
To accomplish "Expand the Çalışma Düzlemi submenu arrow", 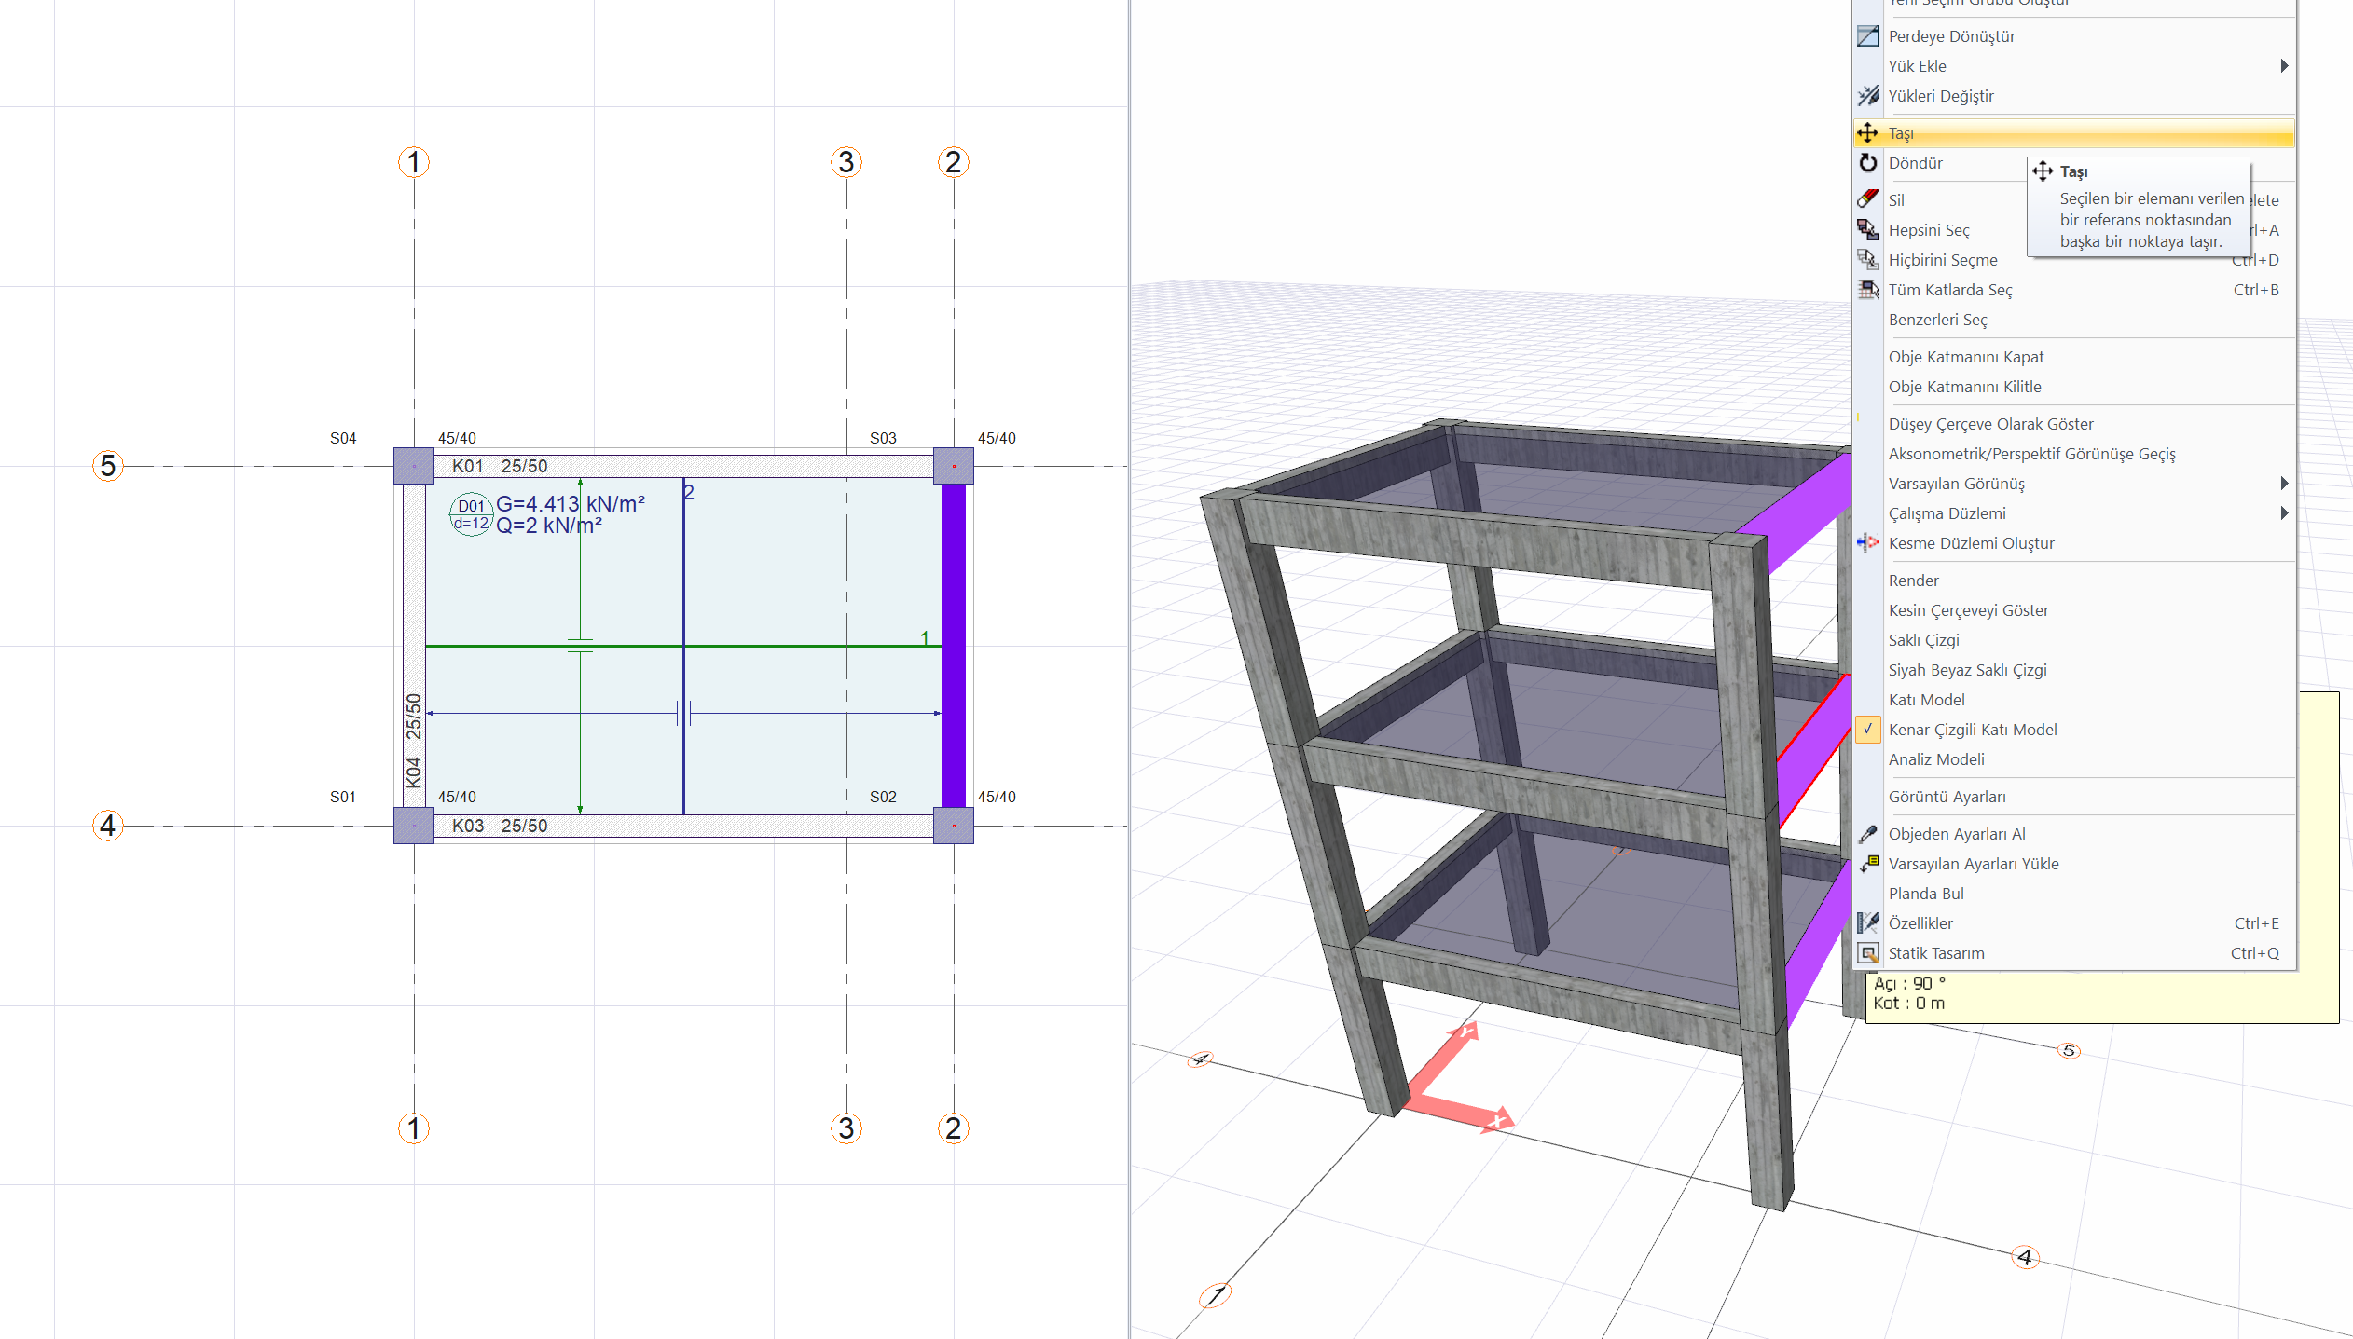I will (x=2283, y=513).
